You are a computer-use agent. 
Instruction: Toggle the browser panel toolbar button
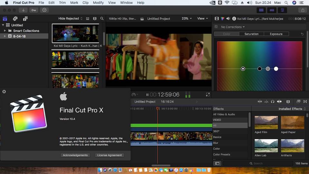click(261, 10)
